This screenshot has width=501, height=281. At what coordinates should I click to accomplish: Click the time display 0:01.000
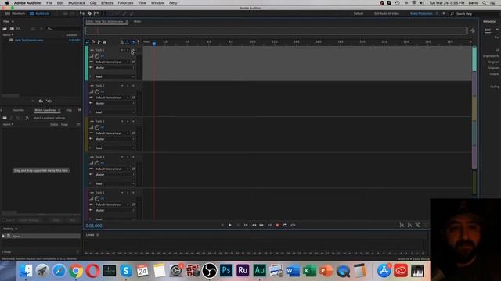pyautogui.click(x=94, y=226)
